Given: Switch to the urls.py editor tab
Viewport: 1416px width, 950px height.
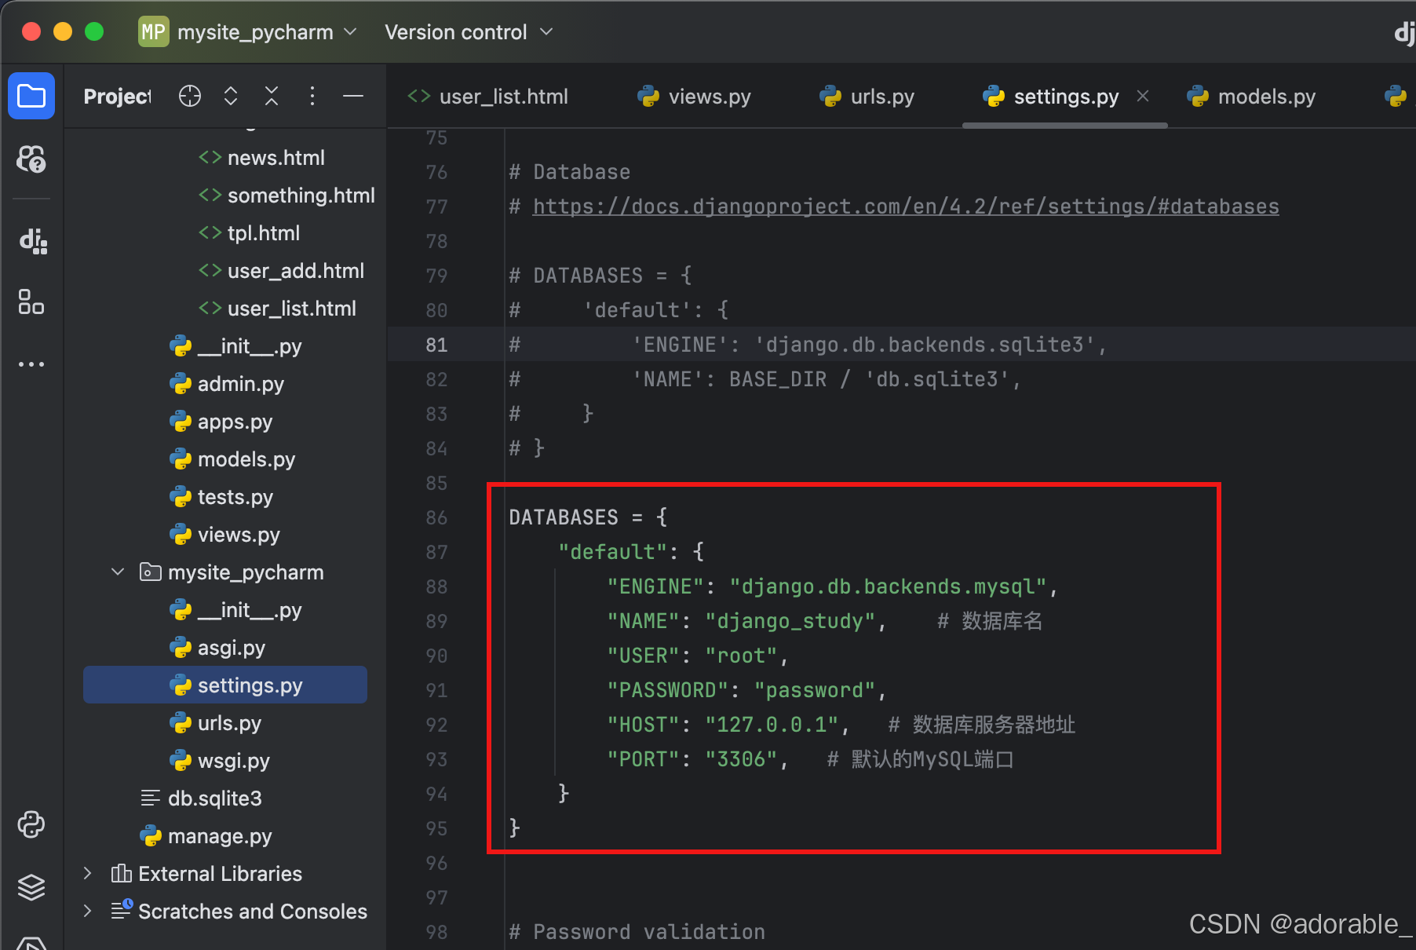Looking at the screenshot, I should coord(867,97).
